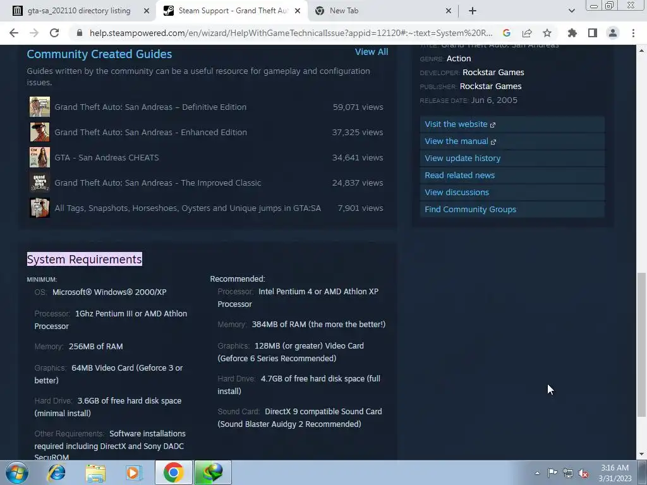Share this page via share icon
Image resolution: width=647 pixels, height=485 pixels.
pyautogui.click(x=527, y=33)
